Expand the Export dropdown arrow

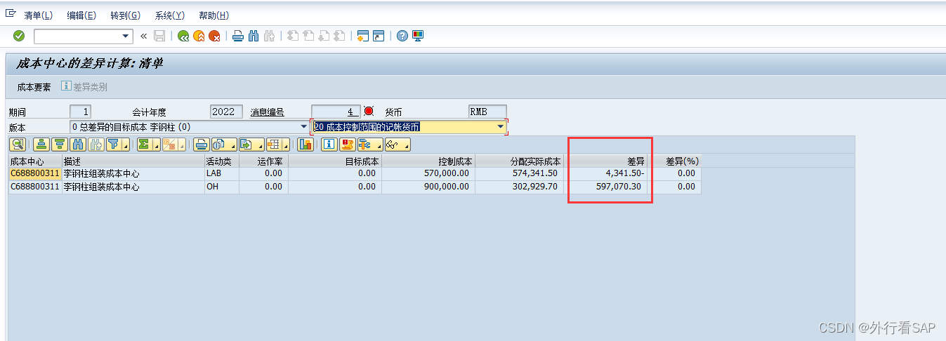click(x=260, y=145)
